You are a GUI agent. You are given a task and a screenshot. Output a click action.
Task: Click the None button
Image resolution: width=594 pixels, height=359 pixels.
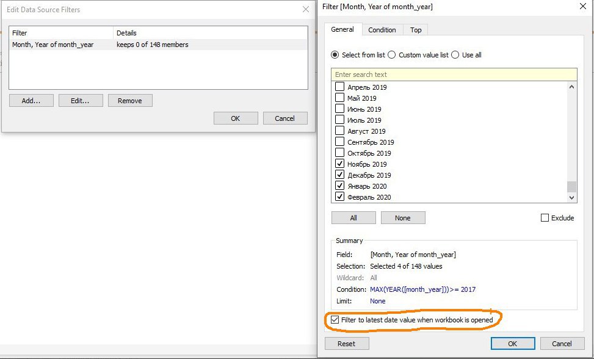(x=403, y=218)
